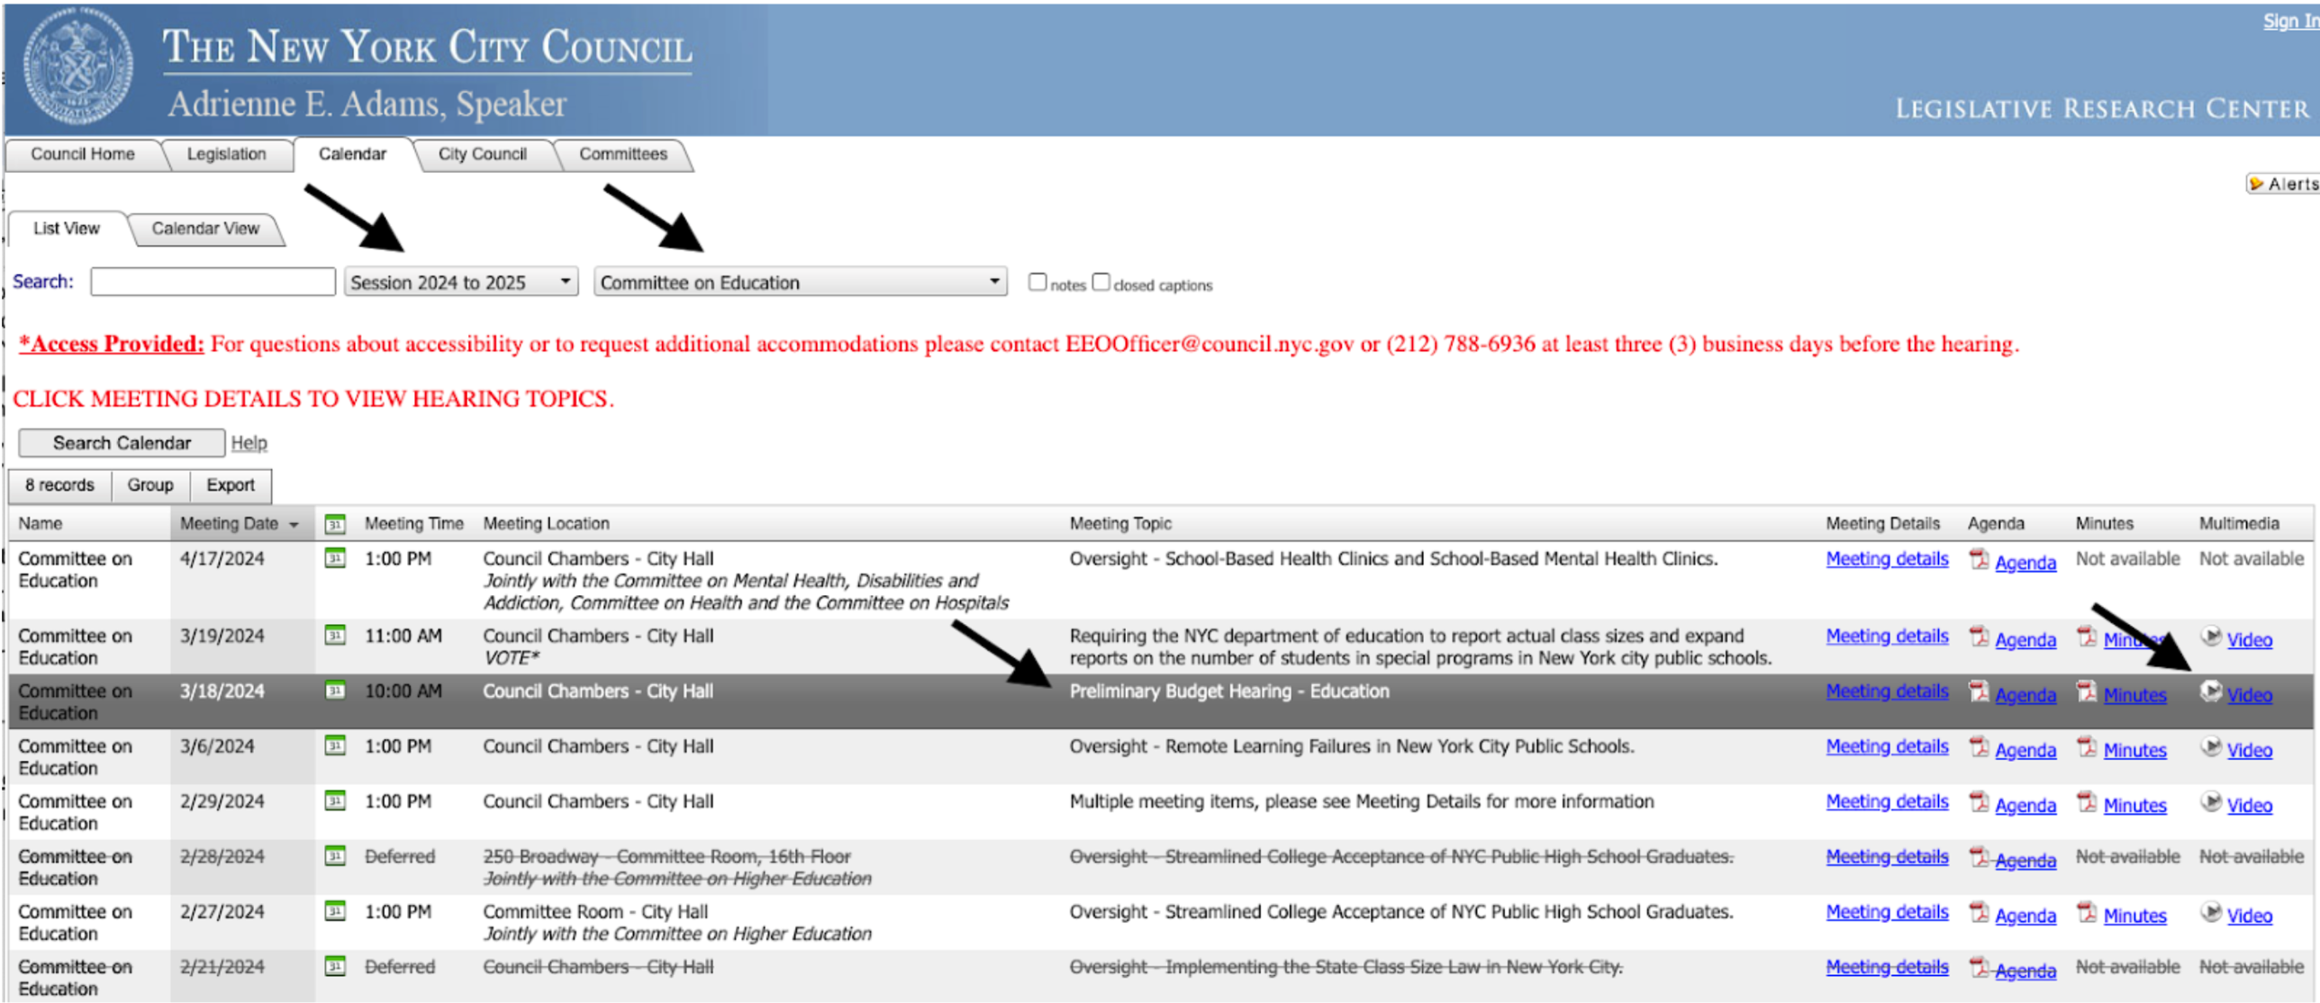Click PDF icon beside 2/27/2024 Agenda
Image resolution: width=2320 pixels, height=1003 pixels.
click(1979, 912)
